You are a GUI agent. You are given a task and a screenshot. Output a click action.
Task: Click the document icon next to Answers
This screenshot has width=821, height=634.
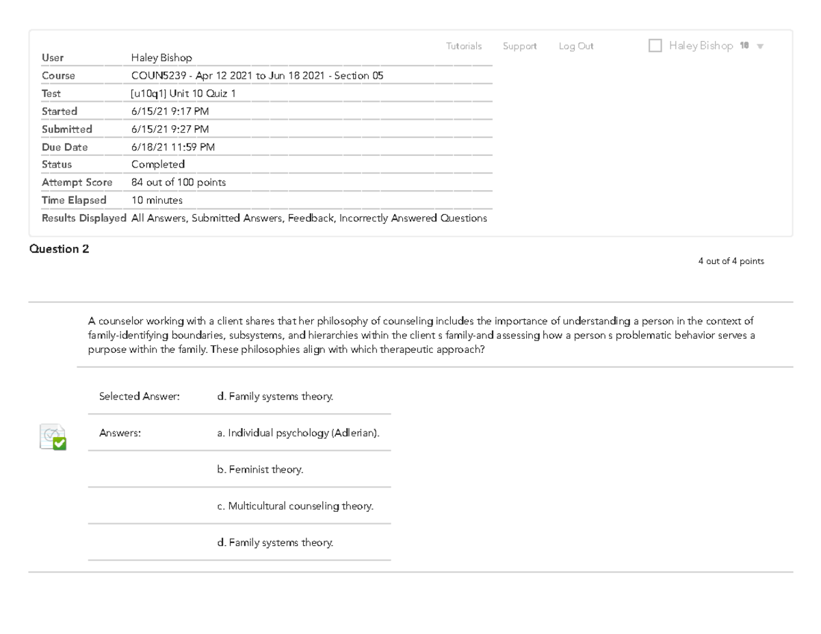coord(51,438)
